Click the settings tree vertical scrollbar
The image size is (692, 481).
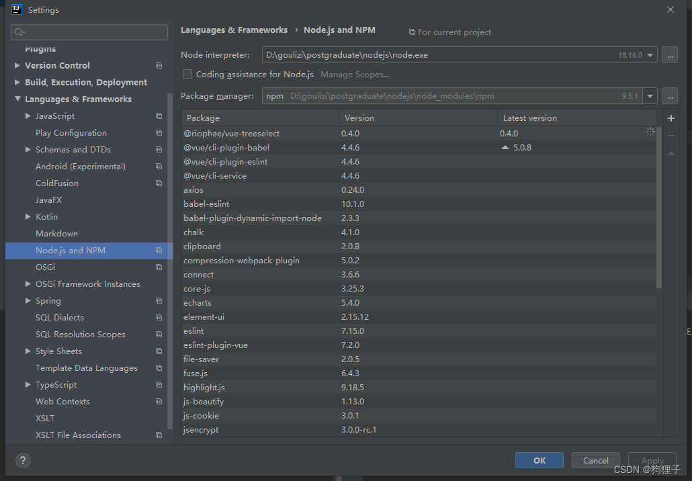coord(170,261)
